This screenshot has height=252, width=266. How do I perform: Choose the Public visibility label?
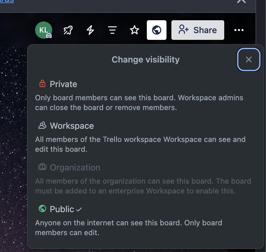[x=62, y=209]
